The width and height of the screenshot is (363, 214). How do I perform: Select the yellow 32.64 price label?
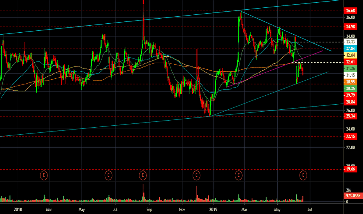point(351,55)
